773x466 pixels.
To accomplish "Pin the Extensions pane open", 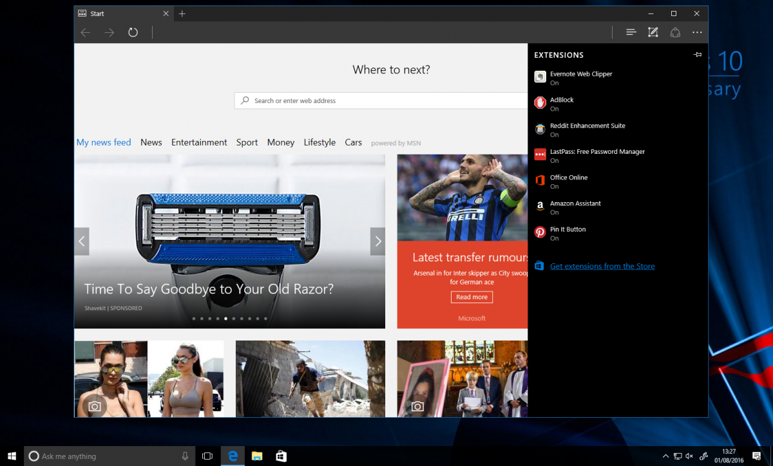I will coord(697,55).
